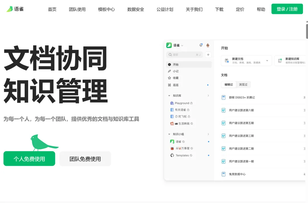Viewport: 308px width, 203px height.
Task: Click the 语雀 group icon under 知识小组
Action: [x=172, y=141]
